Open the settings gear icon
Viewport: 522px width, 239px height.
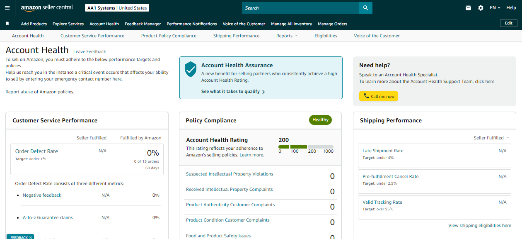[481, 8]
